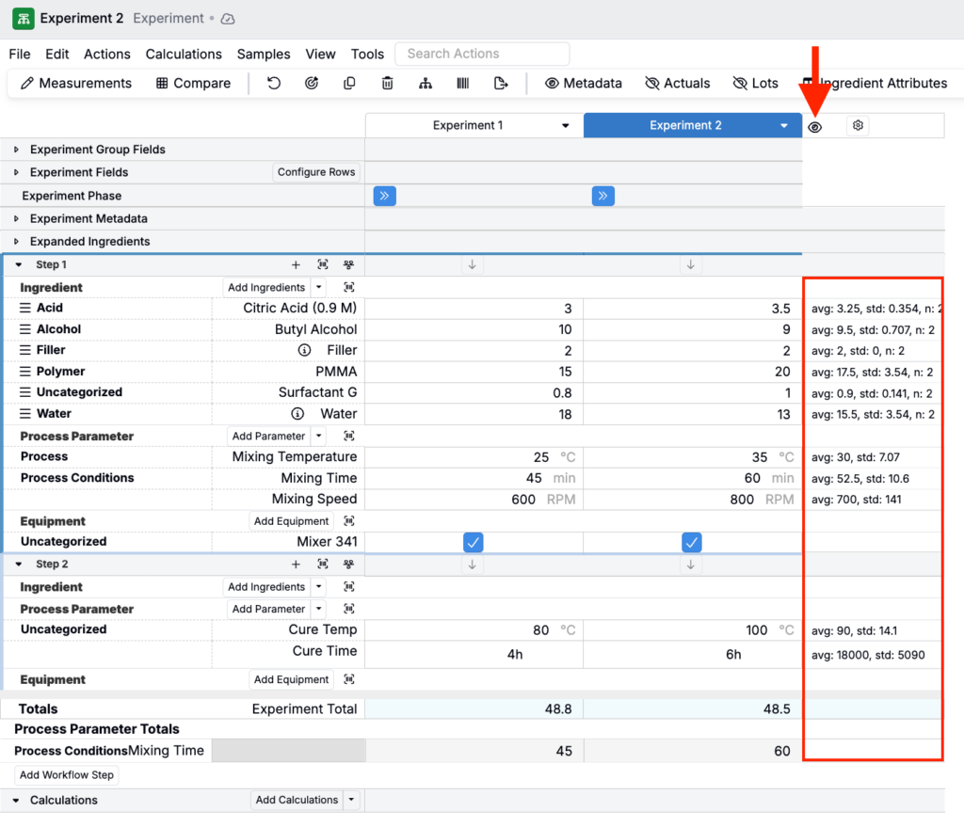
Task: Click the copy duplicate icon in toolbar
Action: pyautogui.click(x=349, y=83)
